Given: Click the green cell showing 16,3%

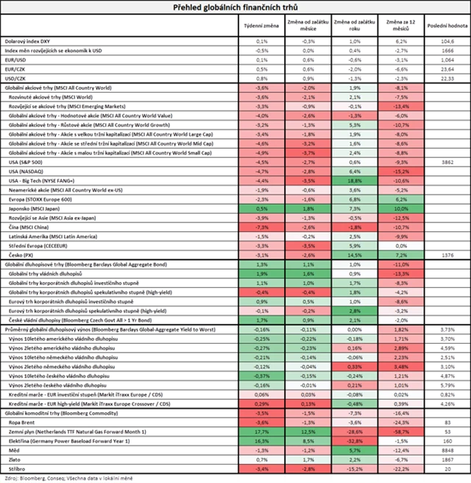Looking at the screenshot, I should click(x=261, y=440).
